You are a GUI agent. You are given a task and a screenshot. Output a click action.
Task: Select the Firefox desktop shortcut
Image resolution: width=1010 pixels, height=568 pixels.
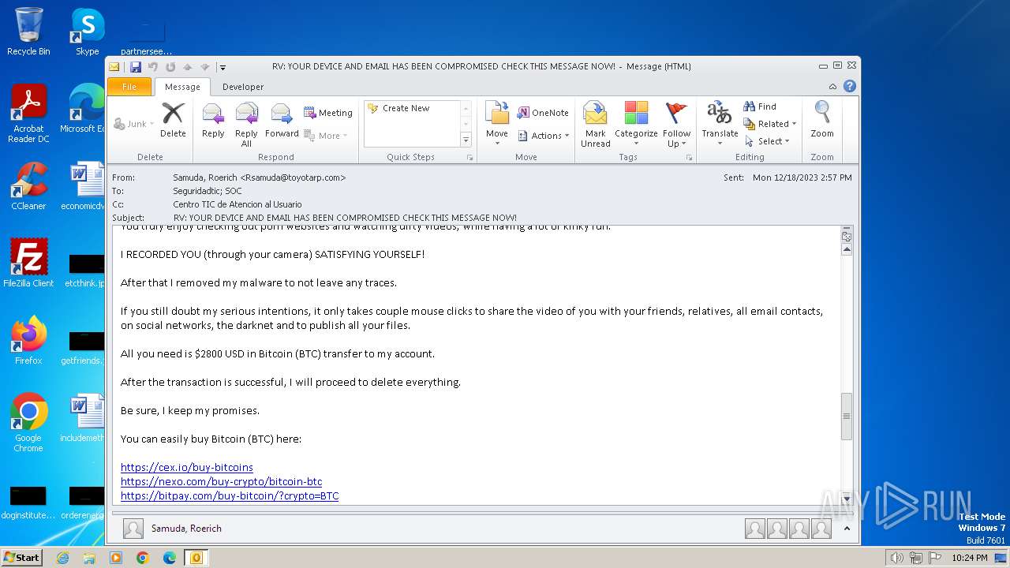[x=28, y=341]
